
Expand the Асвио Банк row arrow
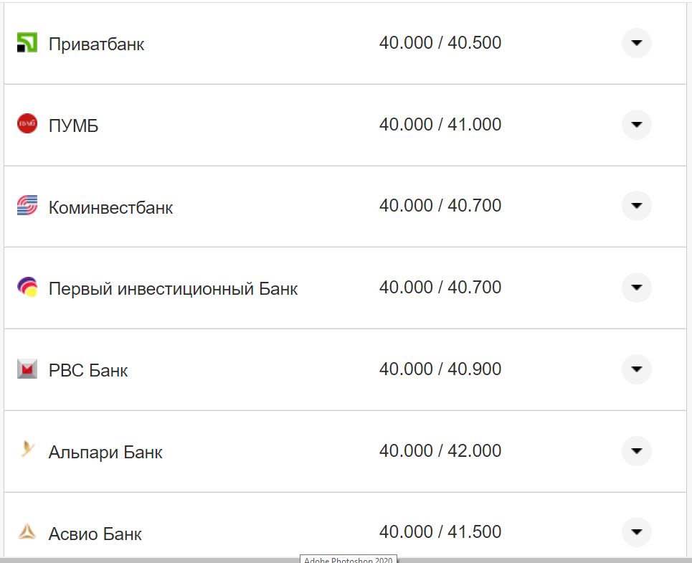(x=636, y=532)
